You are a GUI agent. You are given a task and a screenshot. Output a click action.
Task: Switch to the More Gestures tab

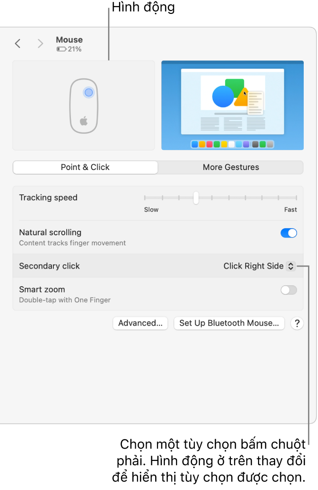pos(231,167)
